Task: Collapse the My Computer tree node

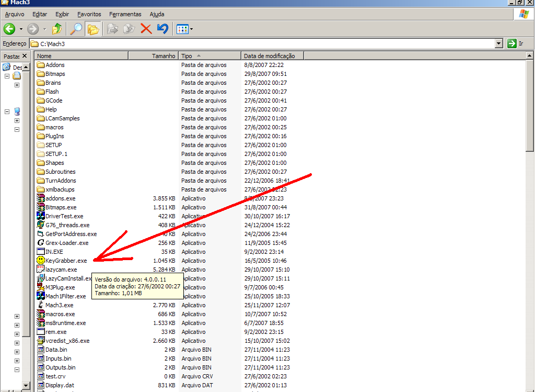Action: click(7, 111)
